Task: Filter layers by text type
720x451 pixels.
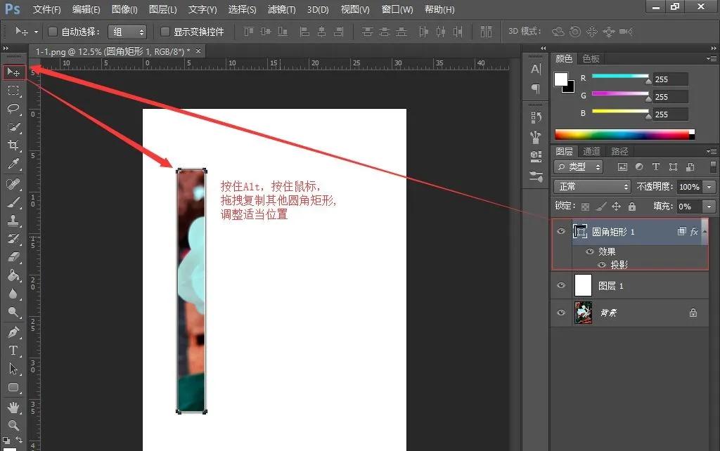Action: [x=656, y=166]
